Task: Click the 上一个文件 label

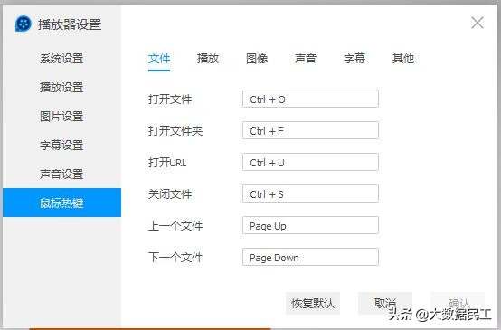Action: point(175,226)
